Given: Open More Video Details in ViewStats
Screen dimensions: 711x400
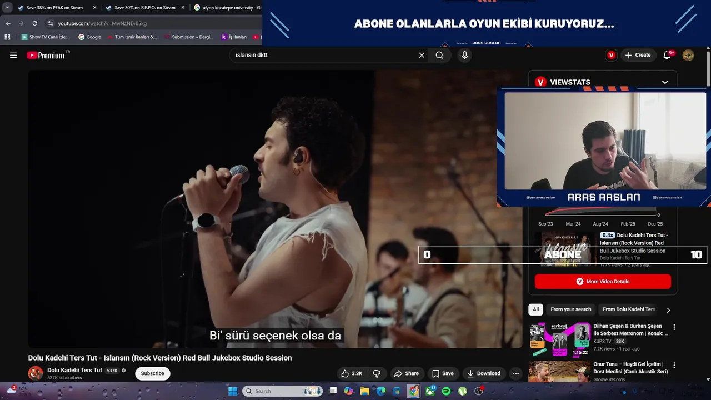Looking at the screenshot, I should point(603,282).
